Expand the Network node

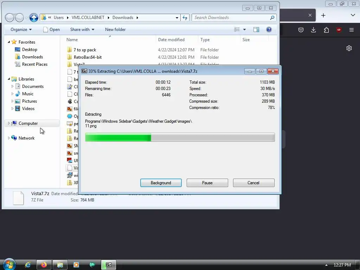point(9,138)
